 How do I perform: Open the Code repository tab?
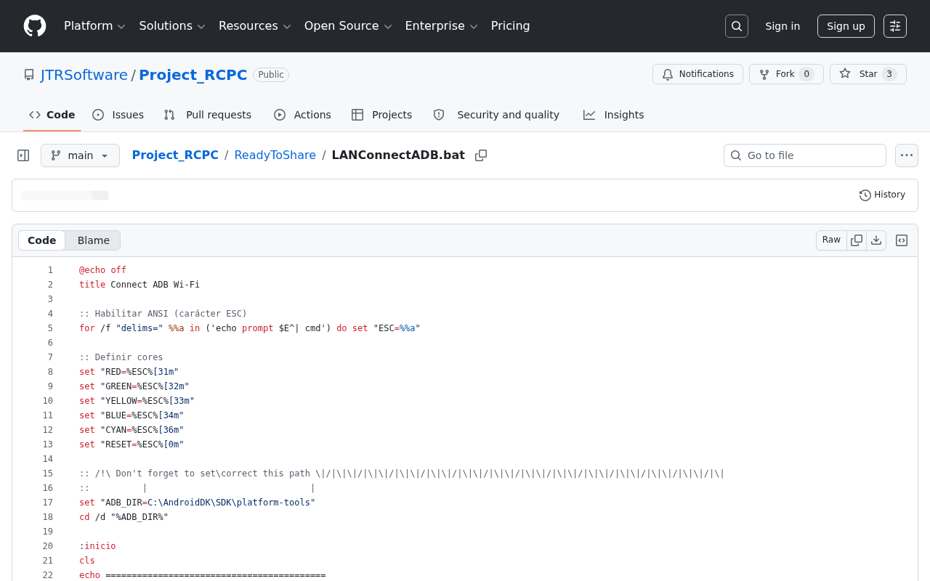pyautogui.click(x=52, y=115)
